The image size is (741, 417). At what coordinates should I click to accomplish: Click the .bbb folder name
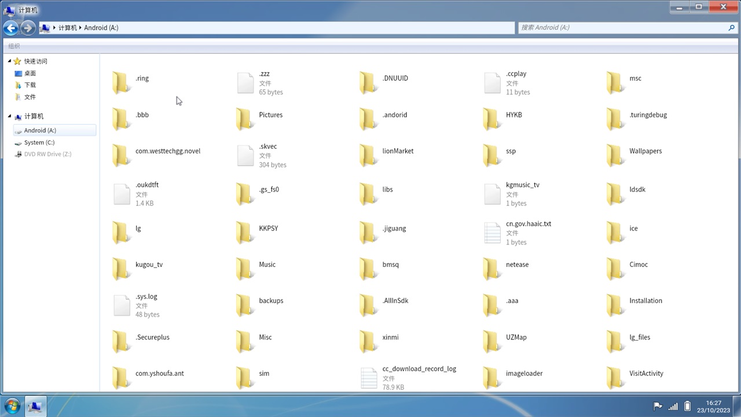tap(142, 115)
